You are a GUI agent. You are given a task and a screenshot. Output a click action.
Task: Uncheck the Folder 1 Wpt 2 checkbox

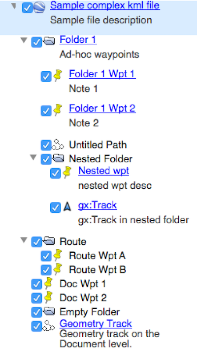(x=46, y=111)
